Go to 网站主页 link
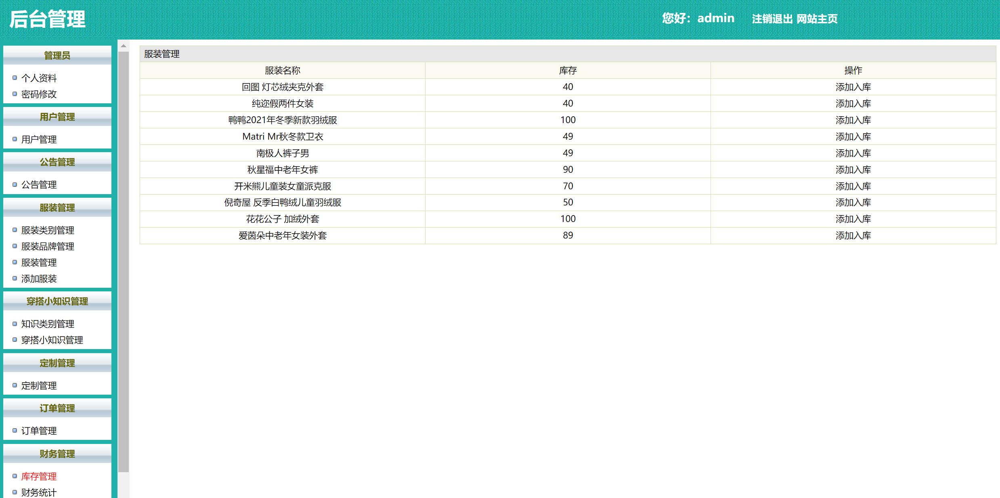This screenshot has height=498, width=1000. (x=817, y=19)
